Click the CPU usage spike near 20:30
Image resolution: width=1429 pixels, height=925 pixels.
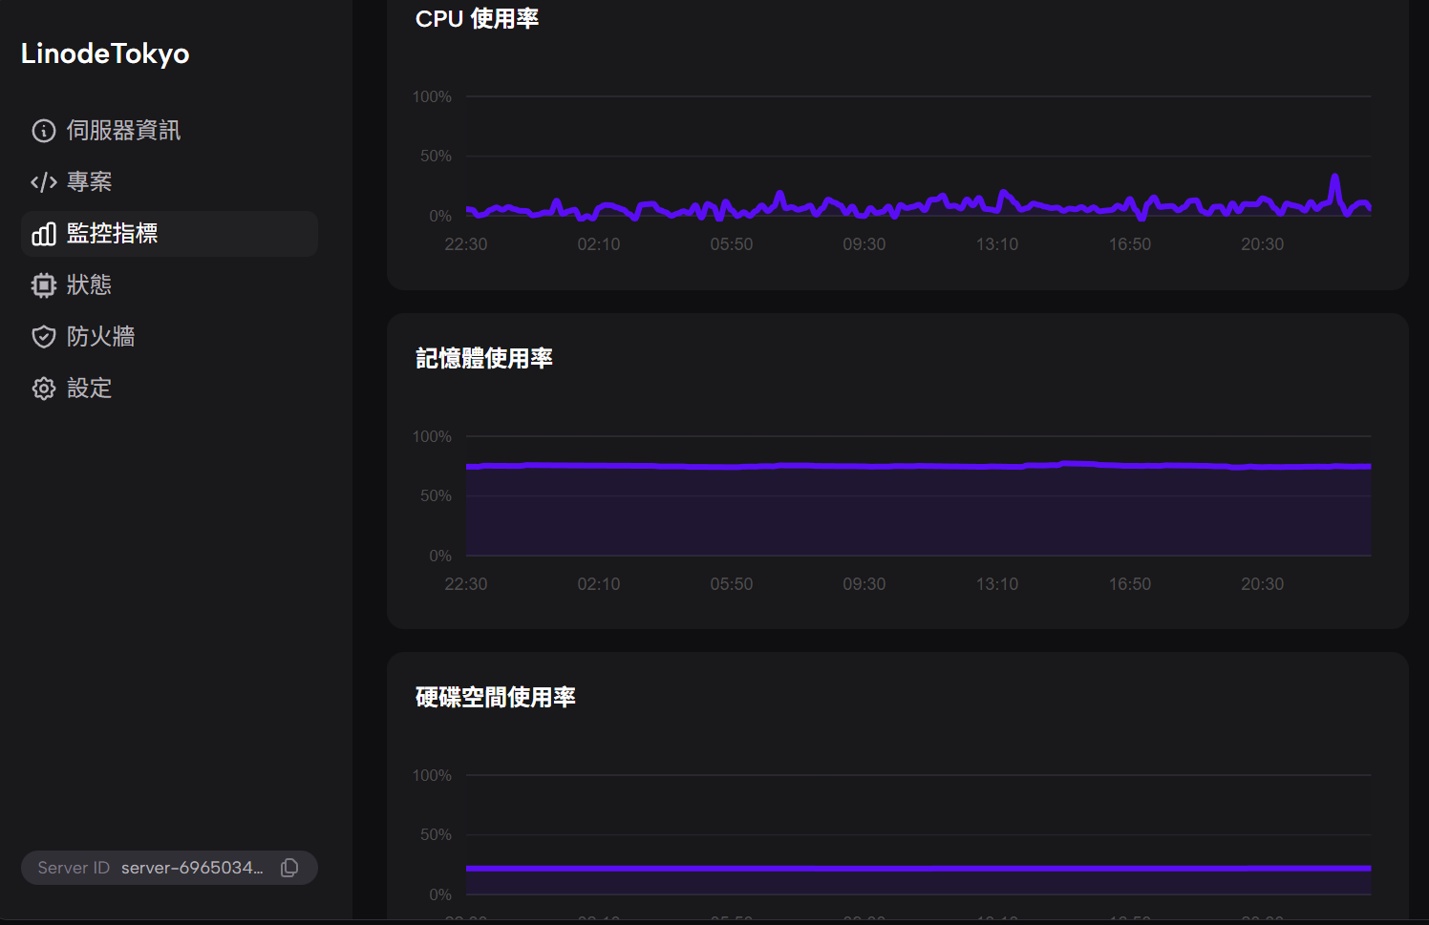1334,178
